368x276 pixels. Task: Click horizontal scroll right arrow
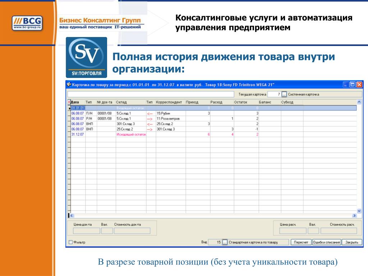pyautogui.click(x=354, y=216)
